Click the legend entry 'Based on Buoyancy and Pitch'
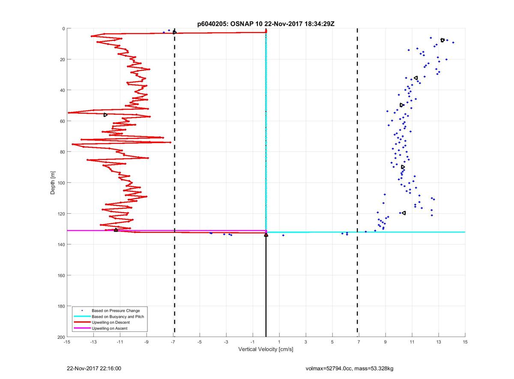 [x=118, y=316]
